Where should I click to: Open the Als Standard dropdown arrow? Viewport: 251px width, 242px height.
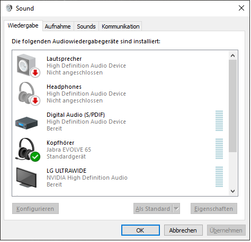tap(176, 209)
